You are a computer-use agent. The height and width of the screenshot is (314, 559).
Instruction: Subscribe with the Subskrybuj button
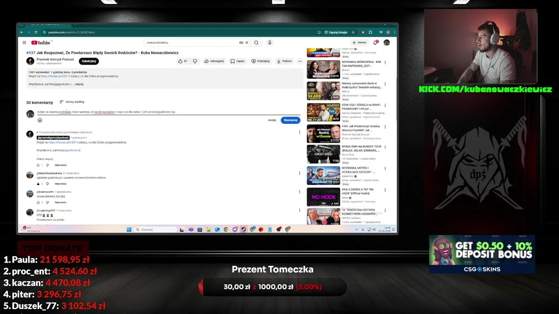(89, 61)
